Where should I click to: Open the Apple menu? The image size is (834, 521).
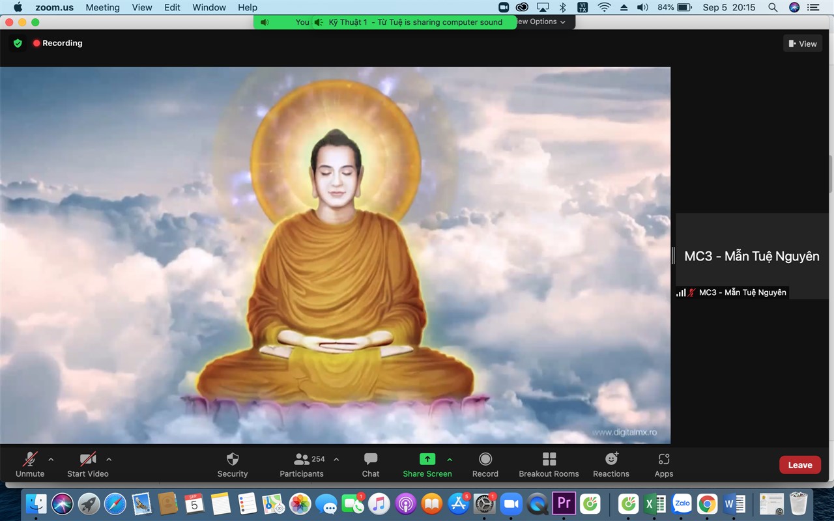pos(18,7)
